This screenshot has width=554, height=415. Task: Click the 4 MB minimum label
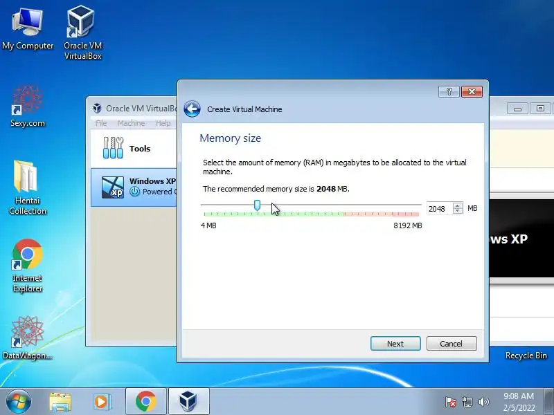point(208,225)
